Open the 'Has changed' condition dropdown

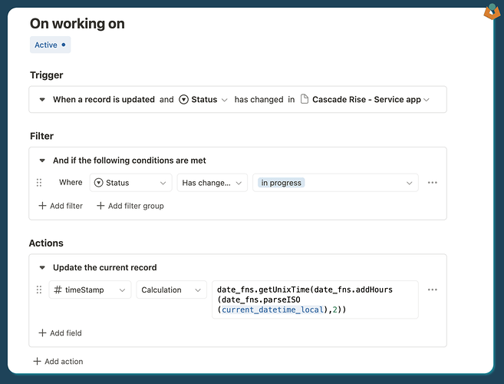(212, 183)
